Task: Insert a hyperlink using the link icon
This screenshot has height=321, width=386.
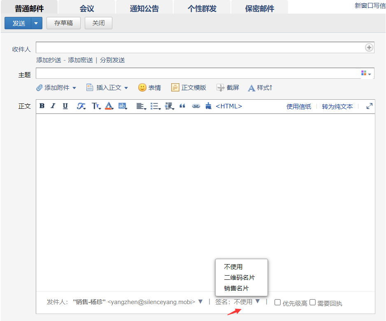Action: pyautogui.click(x=196, y=106)
